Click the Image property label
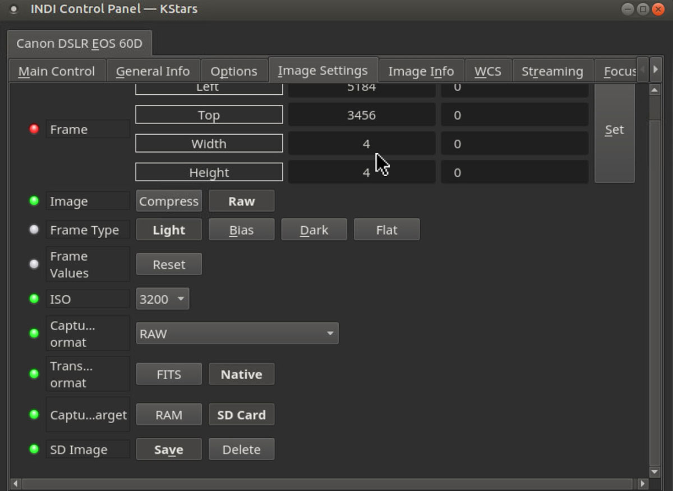The image size is (673, 491). pos(88,201)
